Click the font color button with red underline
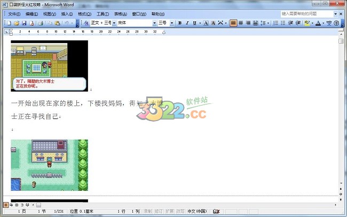This screenshot has width=347, height=217. point(318,23)
